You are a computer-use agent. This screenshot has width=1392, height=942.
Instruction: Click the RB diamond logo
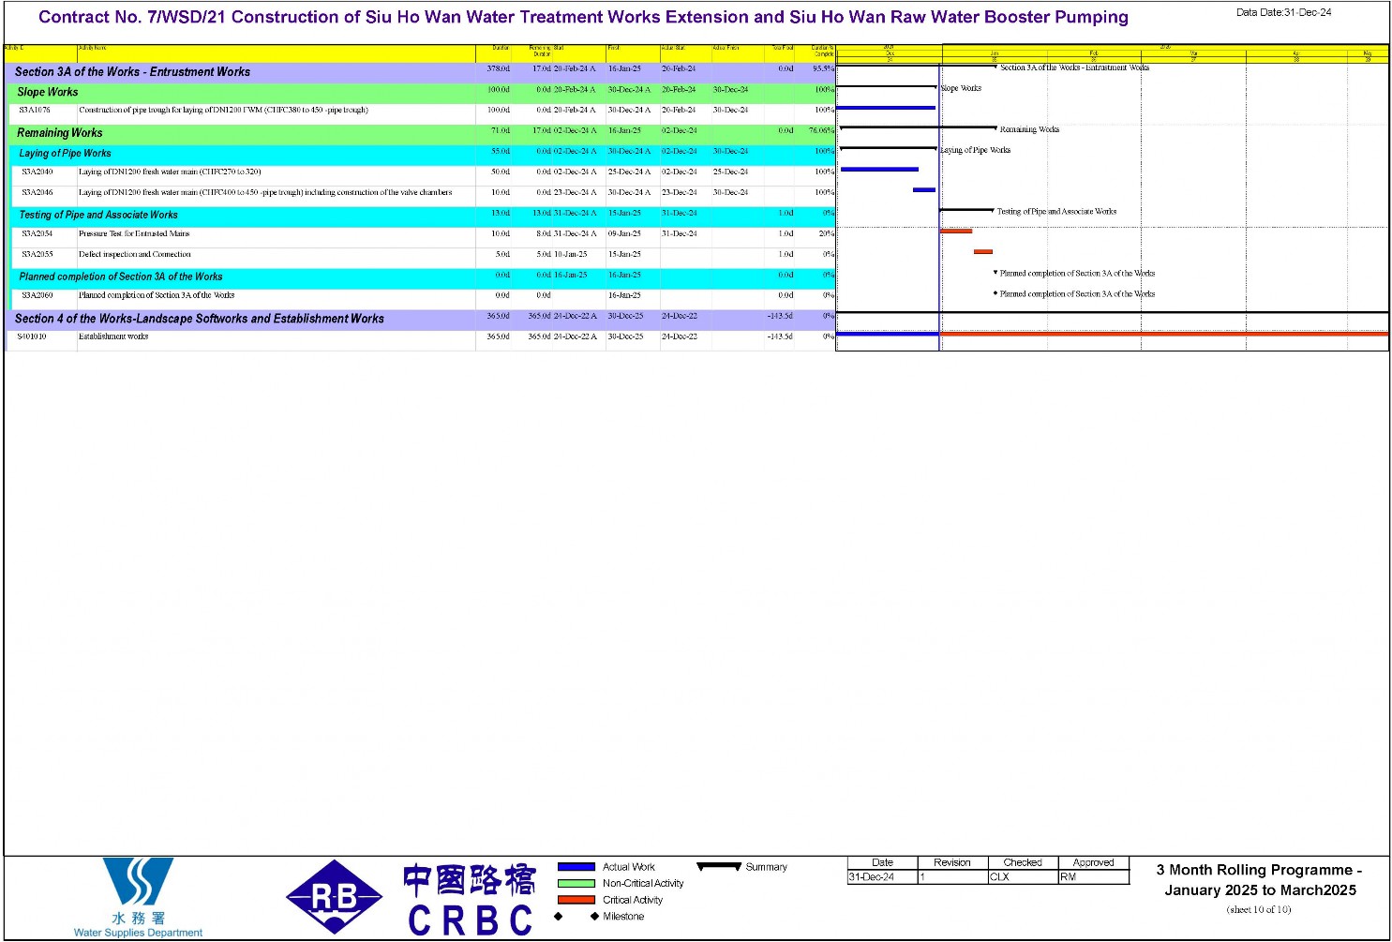click(x=334, y=897)
